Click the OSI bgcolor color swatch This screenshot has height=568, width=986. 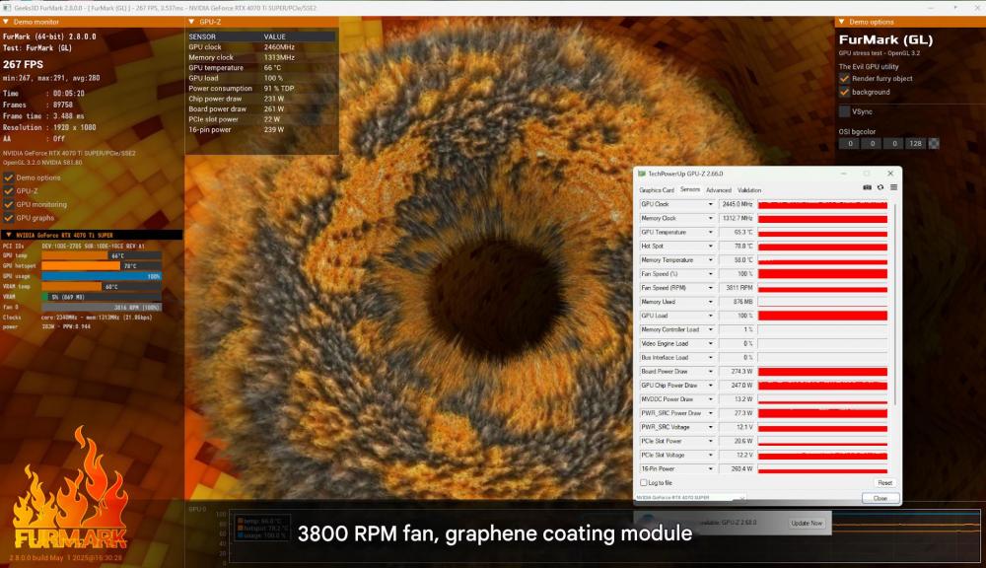click(x=934, y=143)
